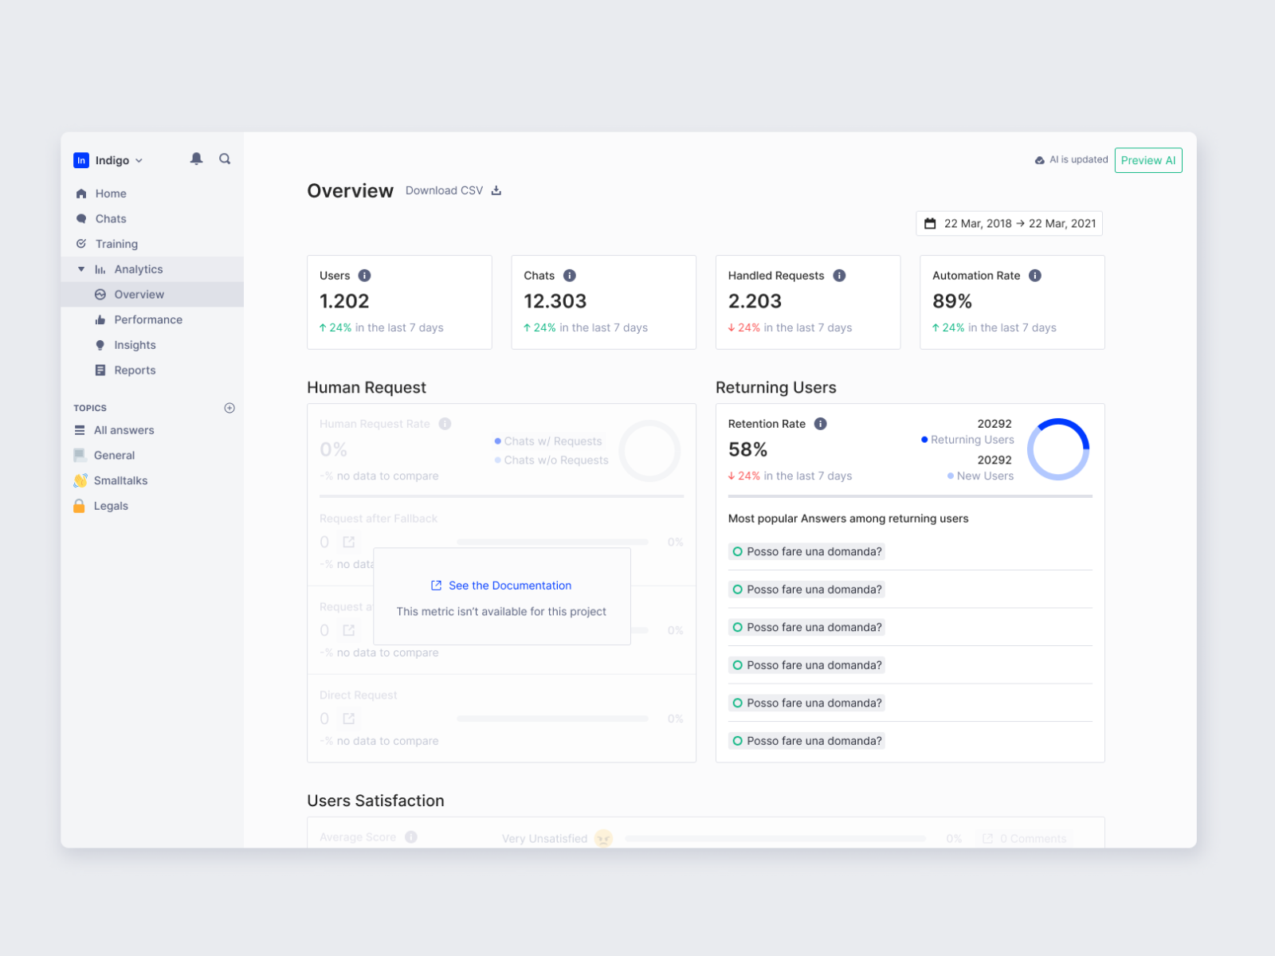Viewport: 1275px width, 956px height.
Task: Click the download arrow icon
Action: coord(496,190)
